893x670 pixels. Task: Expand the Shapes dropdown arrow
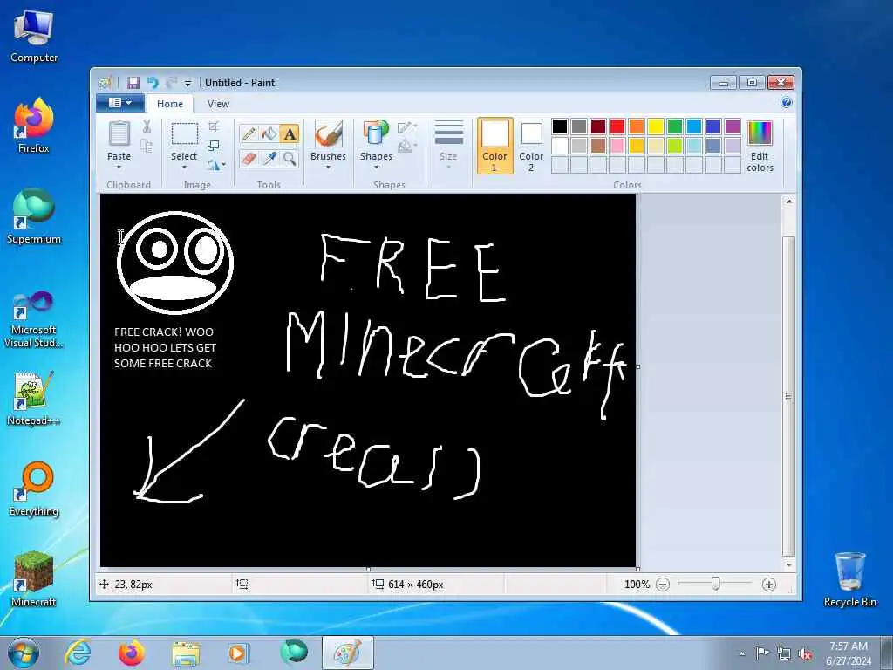[376, 167]
